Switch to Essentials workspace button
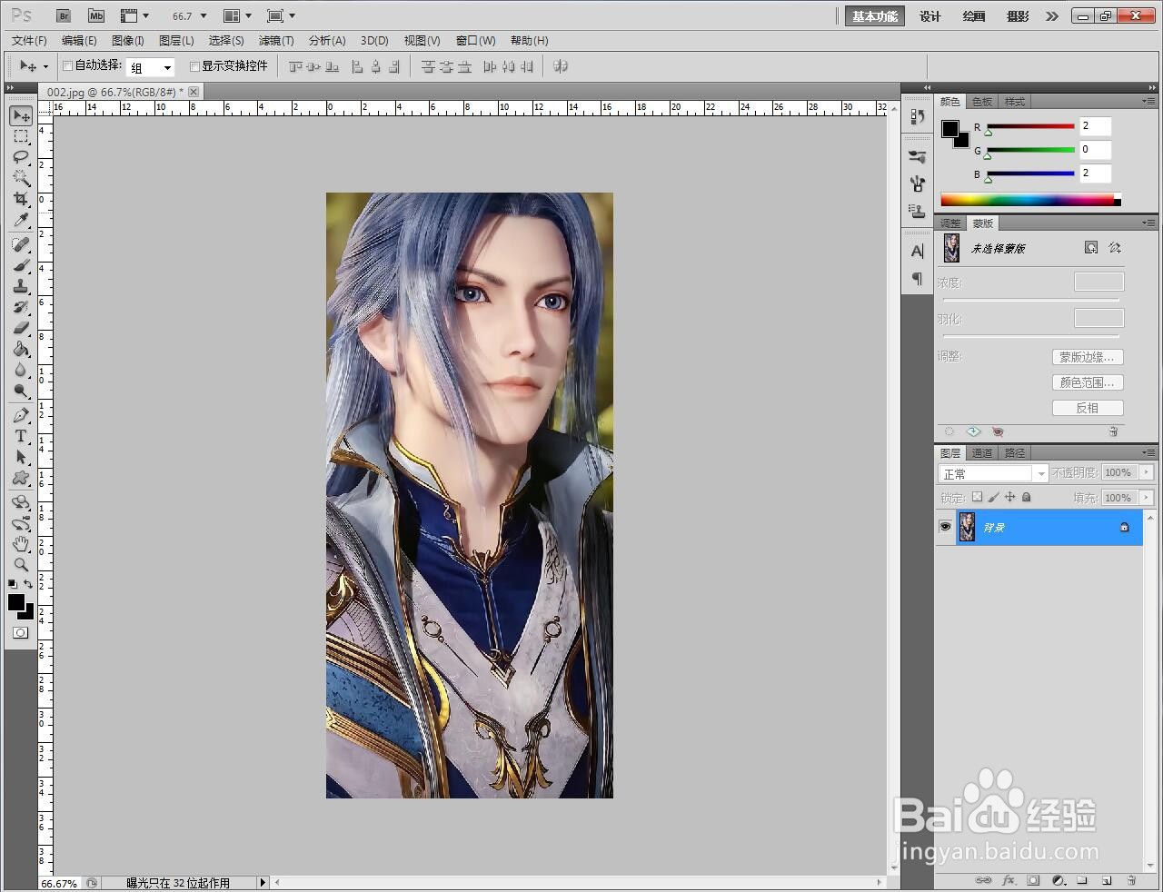The height and width of the screenshot is (892, 1163). tap(875, 15)
